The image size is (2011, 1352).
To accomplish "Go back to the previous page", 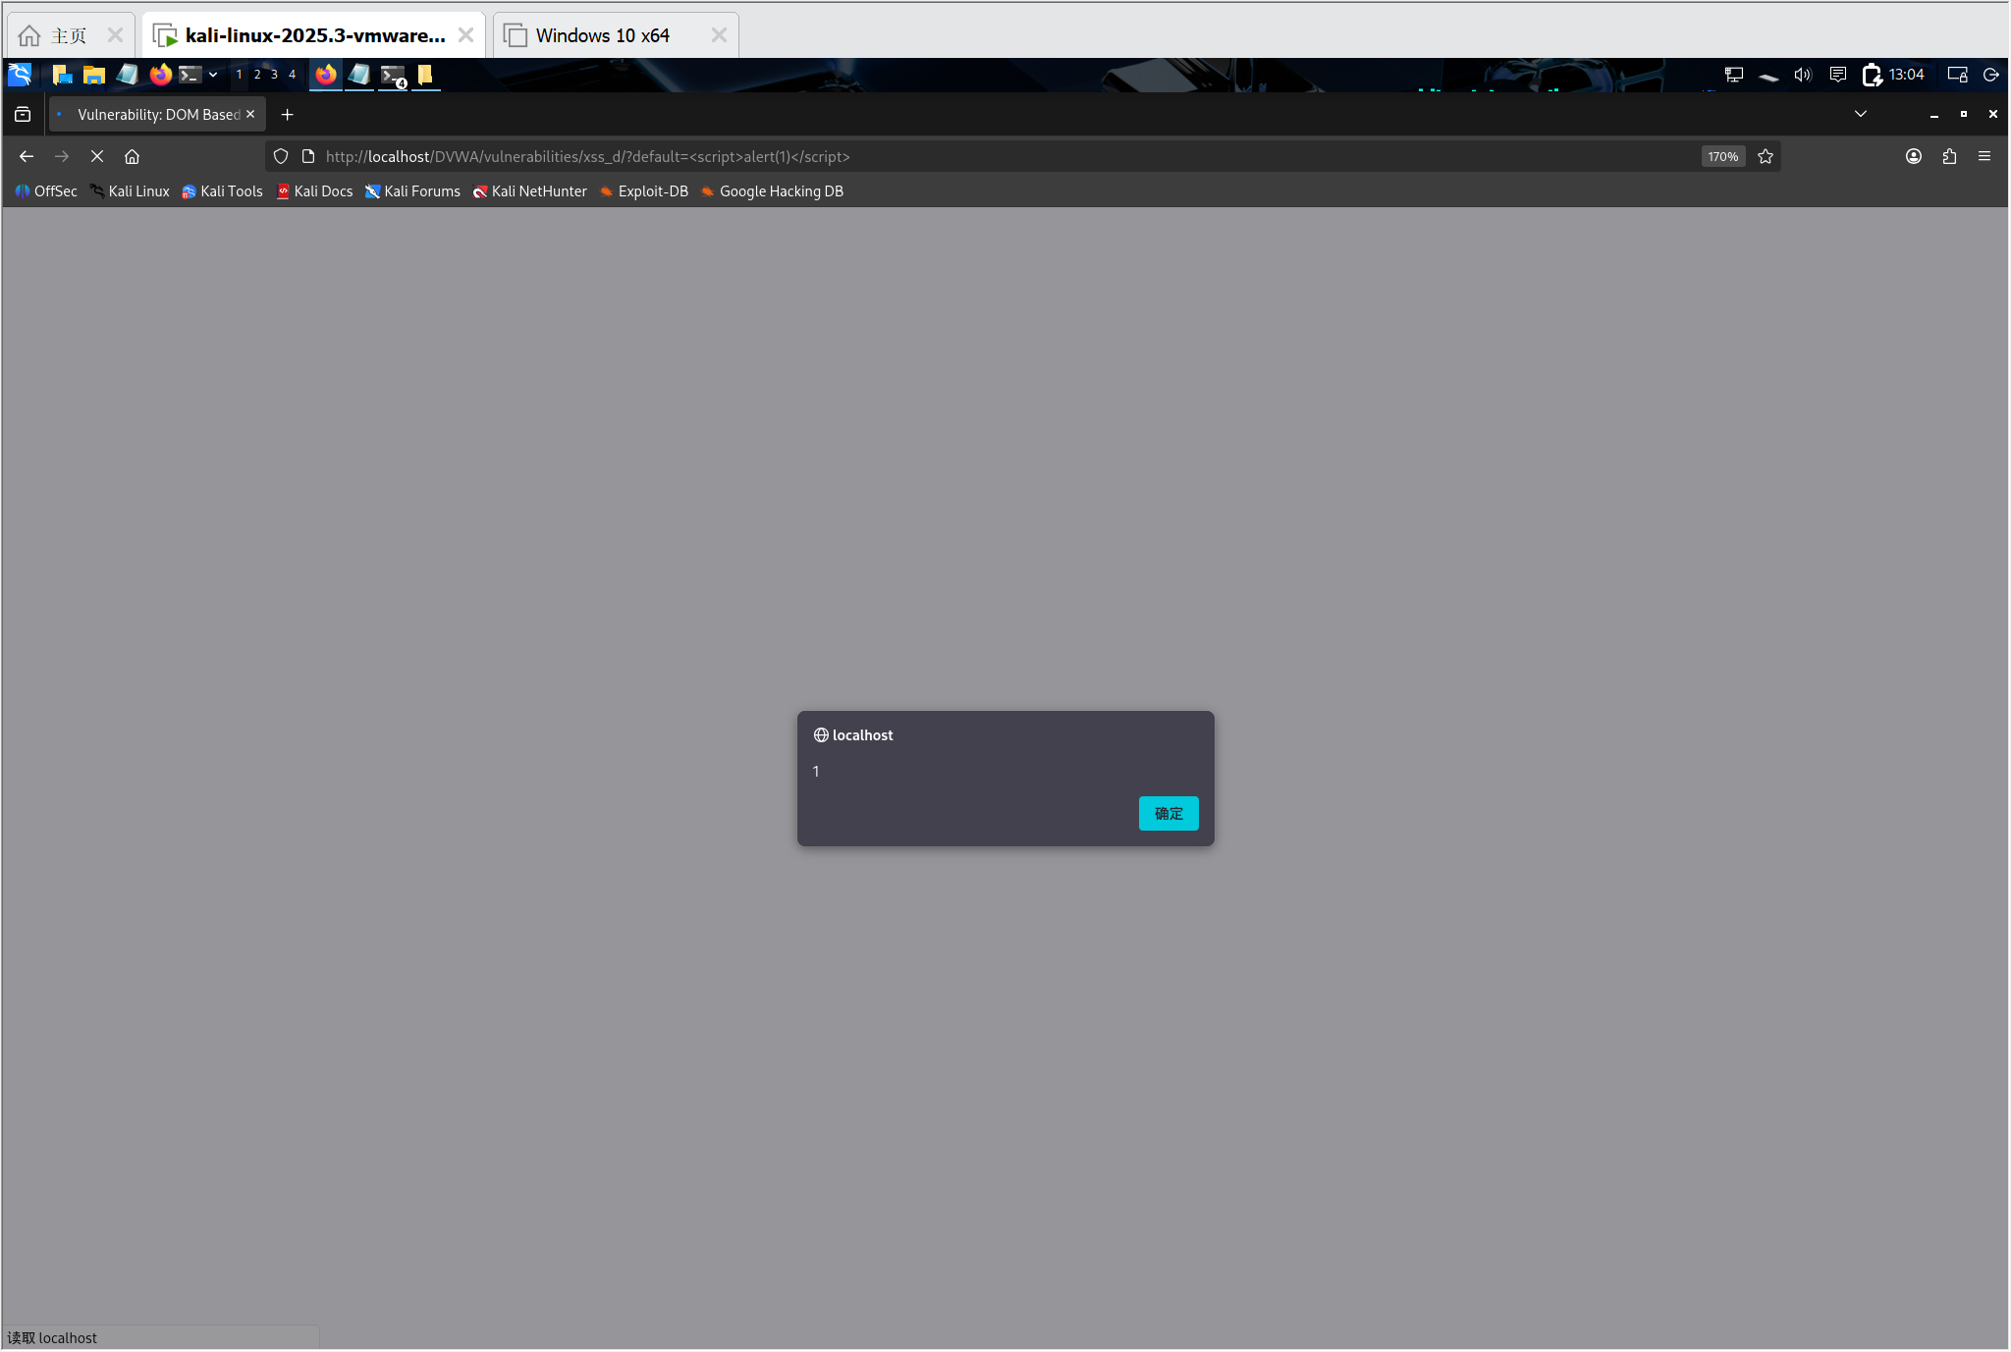I will [x=27, y=156].
